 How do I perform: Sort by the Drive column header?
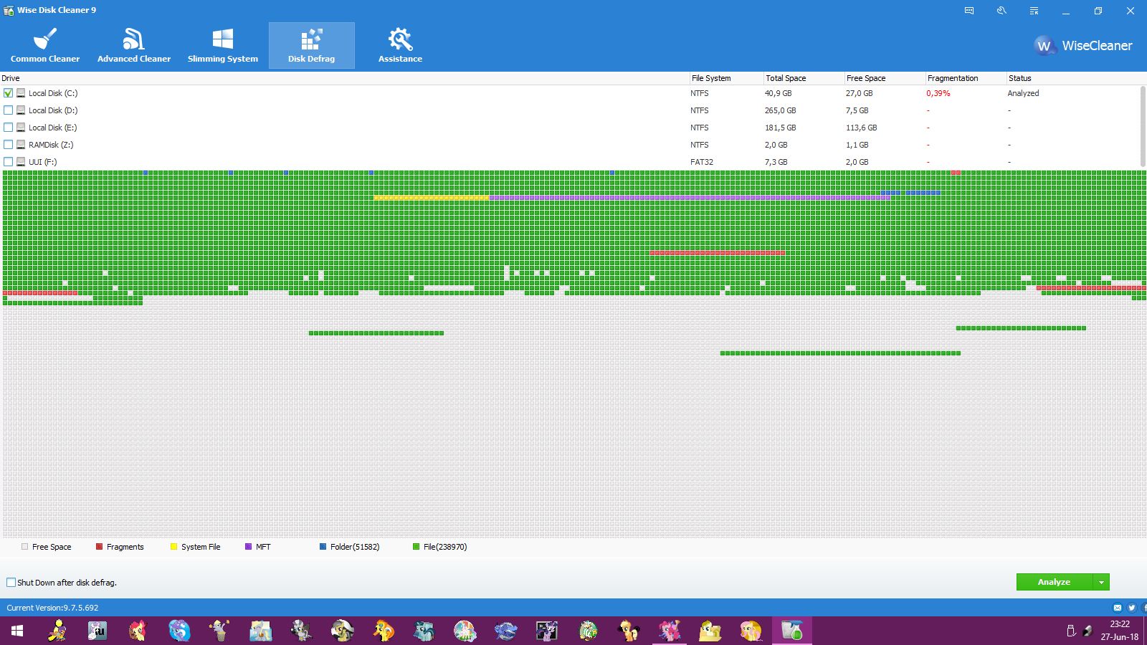pos(344,78)
